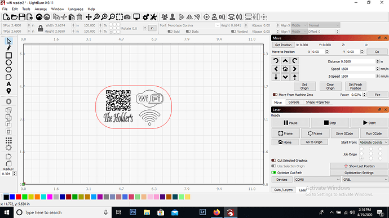Open the Font dropdown Monotype Corsiva

pyautogui.click(x=193, y=25)
